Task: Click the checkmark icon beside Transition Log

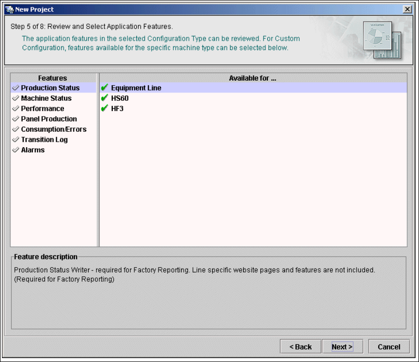Action: pyautogui.click(x=16, y=139)
